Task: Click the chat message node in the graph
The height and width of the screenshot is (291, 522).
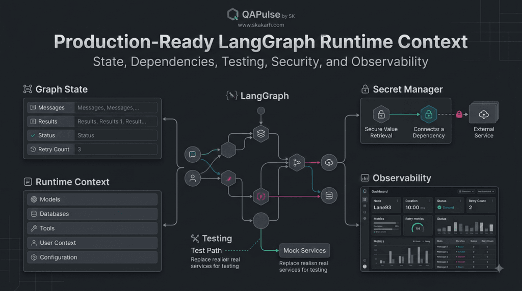Action: (193, 154)
